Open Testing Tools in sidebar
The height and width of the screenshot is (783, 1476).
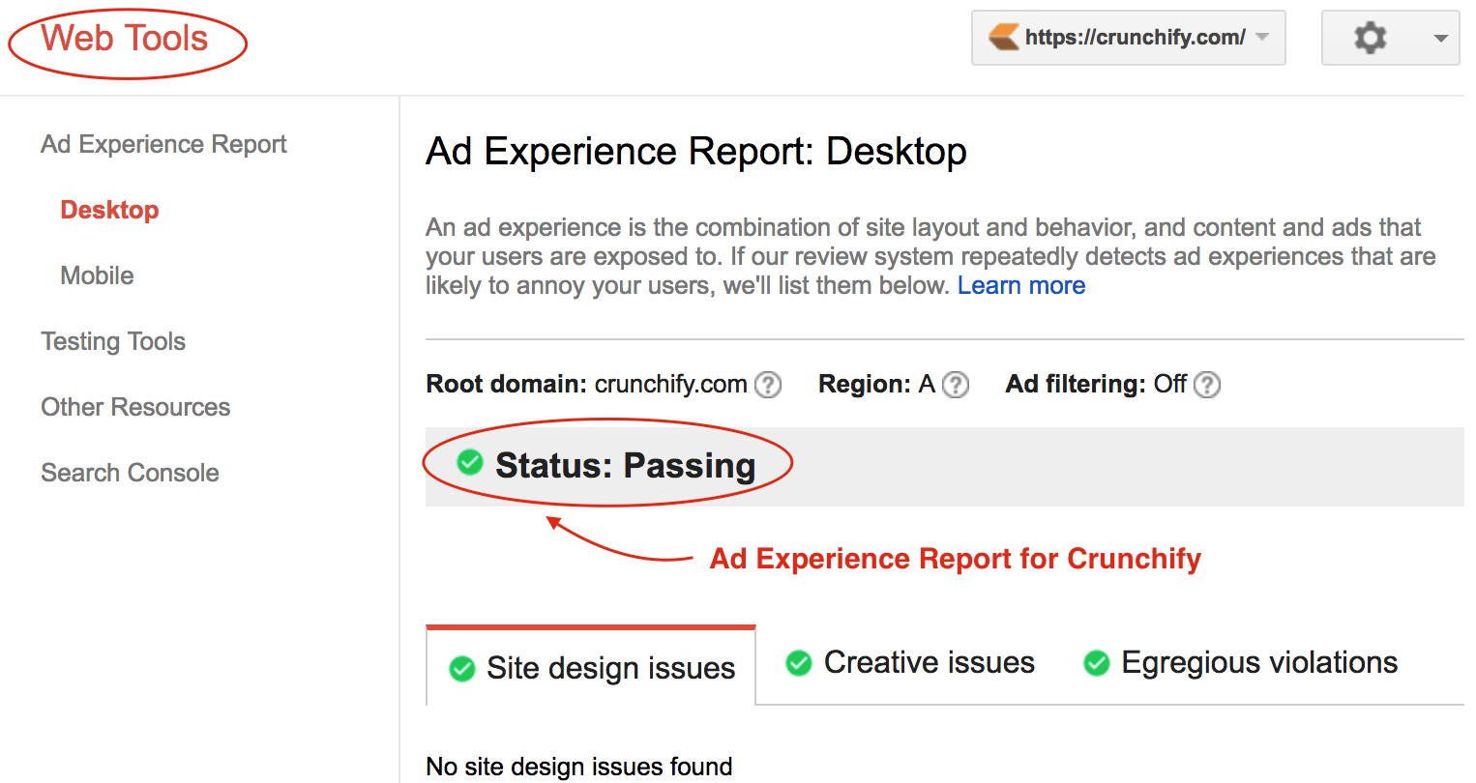tap(113, 341)
